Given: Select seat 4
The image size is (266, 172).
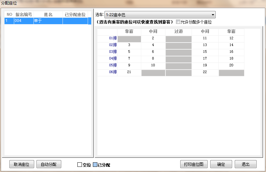Looking at the screenshot, I should point(153,45).
